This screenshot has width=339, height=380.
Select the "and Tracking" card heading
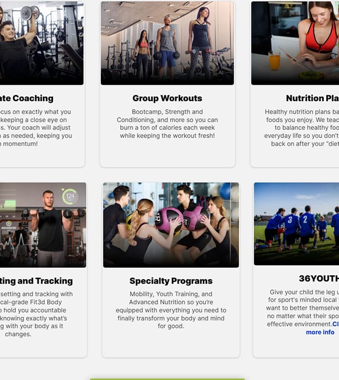click(36, 281)
